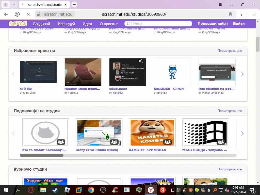Open OBS Studio from the taskbar

(x=103, y=190)
